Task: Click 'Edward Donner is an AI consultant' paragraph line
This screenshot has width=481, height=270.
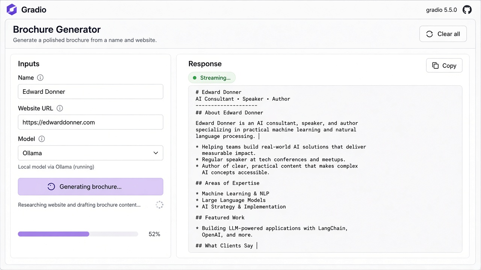Action: tap(277, 123)
